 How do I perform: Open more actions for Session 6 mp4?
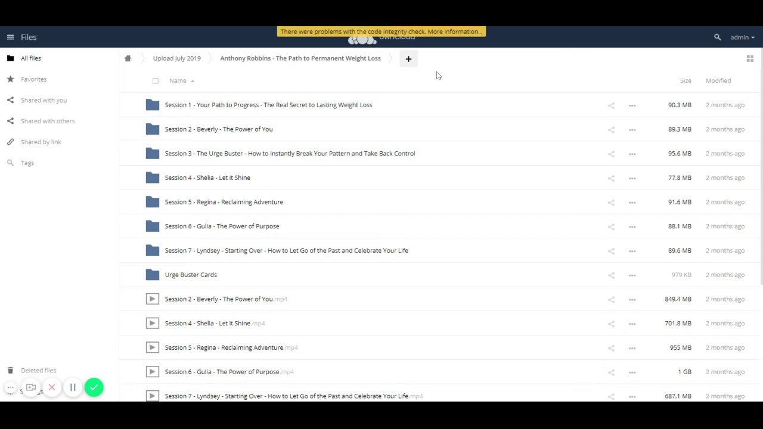[632, 372]
